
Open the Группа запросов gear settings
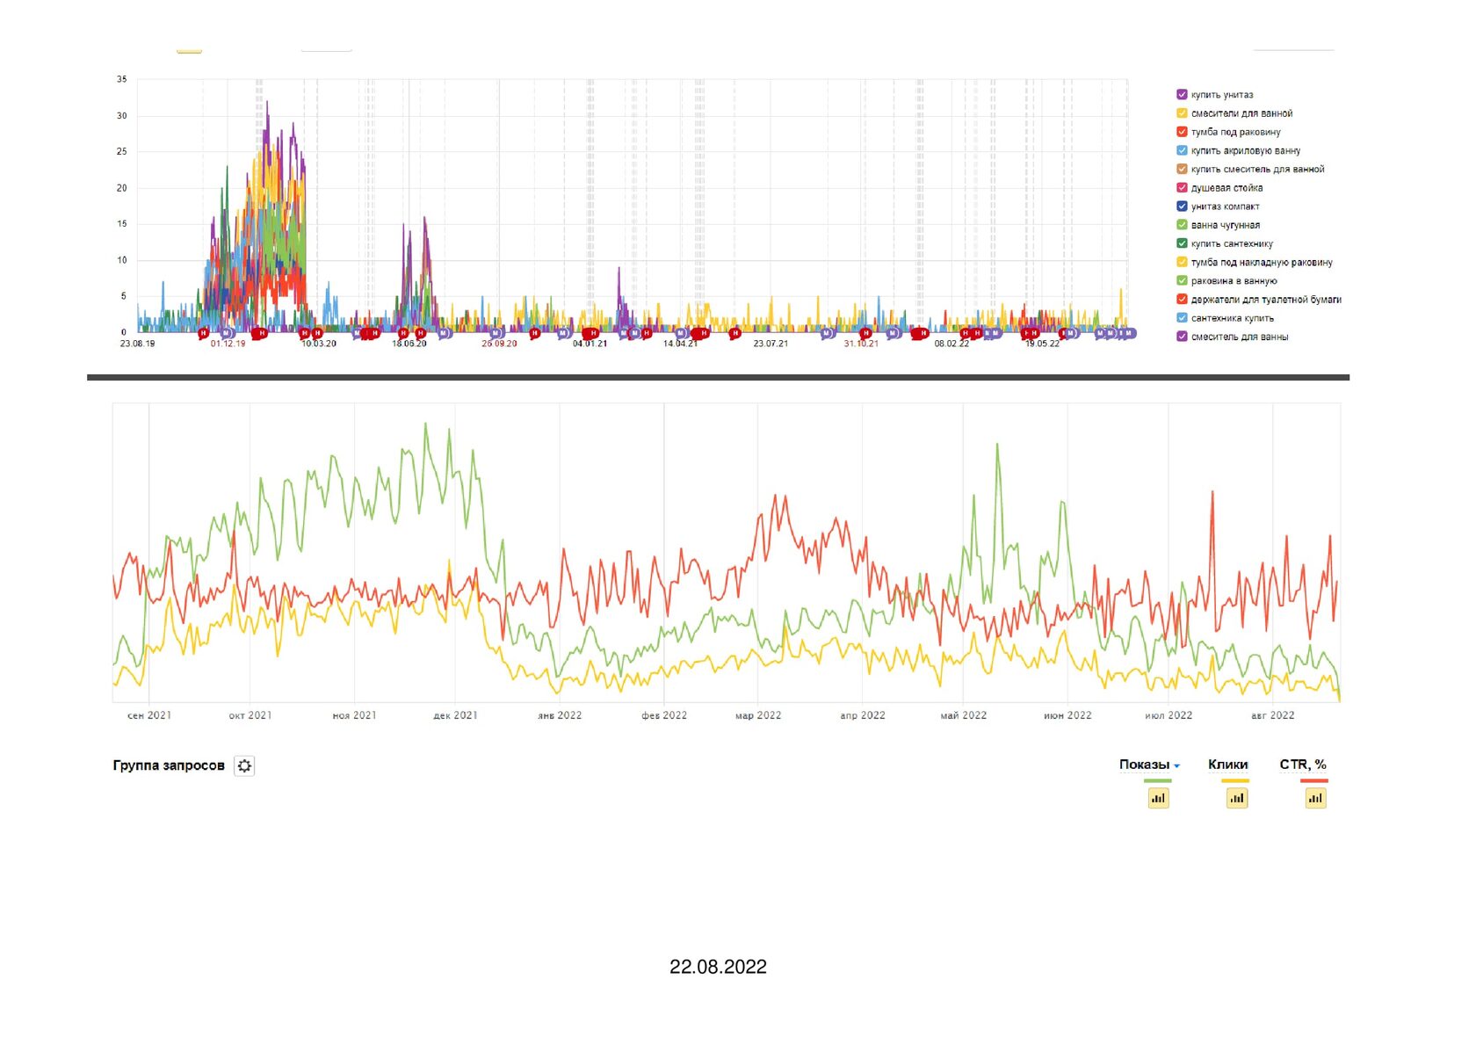pos(244,765)
